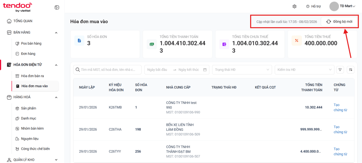Click the HÓA ĐƠN ĐIỆN TỬ receipt icon
The width and height of the screenshot is (362, 163).
click(x=9, y=65)
